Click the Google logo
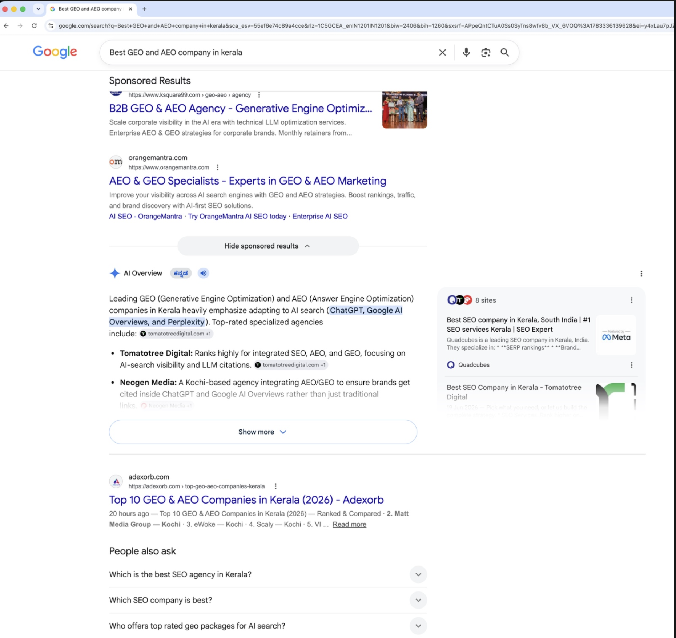 pyautogui.click(x=55, y=52)
